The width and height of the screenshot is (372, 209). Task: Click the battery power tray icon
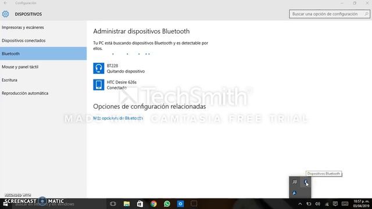tap(309, 204)
